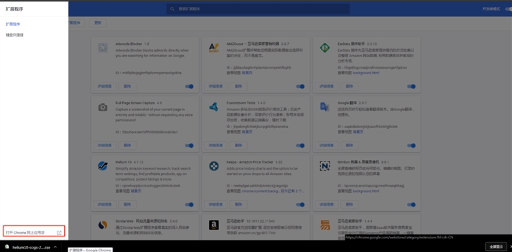Open AMZScout 背景页 view link
The height and width of the screenshot is (252, 512).
[x=247, y=73]
